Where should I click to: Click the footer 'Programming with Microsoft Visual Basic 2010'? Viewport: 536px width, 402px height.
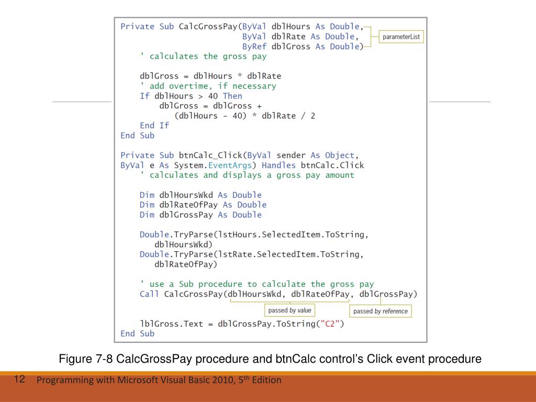159,380
